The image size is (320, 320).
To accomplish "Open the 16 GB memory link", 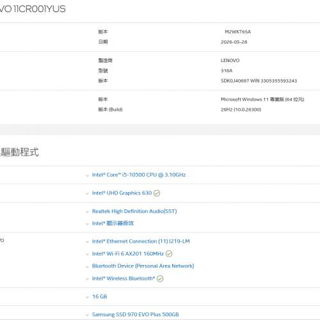I will tap(99, 296).
